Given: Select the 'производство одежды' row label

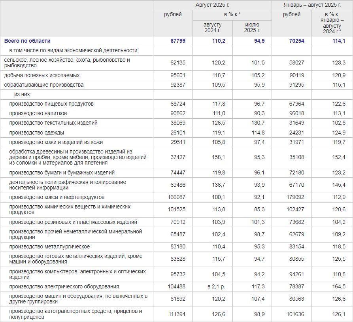Looking at the screenshot, I should pyautogui.click(x=36, y=133).
